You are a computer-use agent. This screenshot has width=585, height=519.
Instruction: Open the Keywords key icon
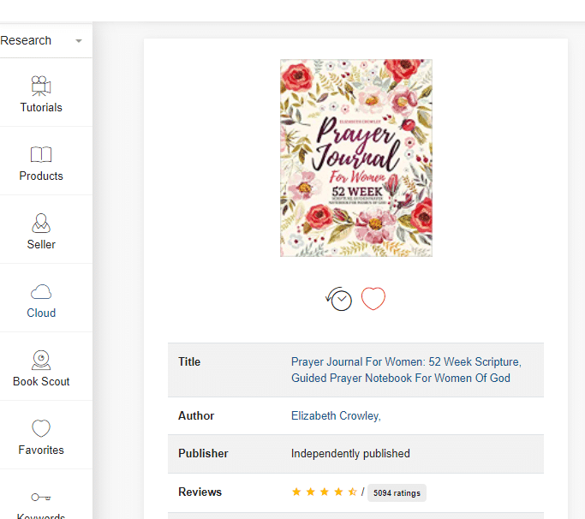coord(41,497)
